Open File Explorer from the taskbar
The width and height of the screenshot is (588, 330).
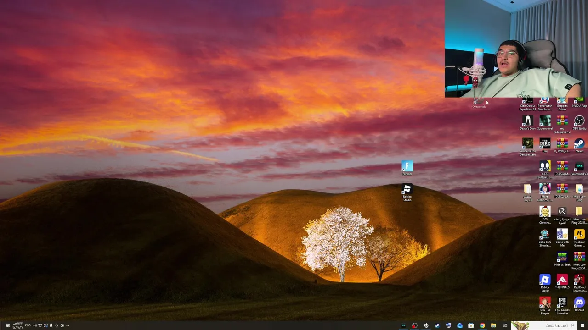tap(493, 325)
